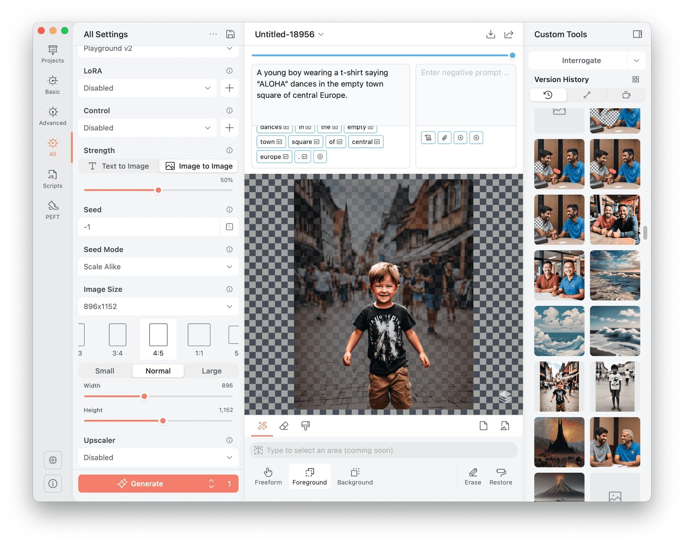Randomize seed with the dice icon

pyautogui.click(x=229, y=227)
